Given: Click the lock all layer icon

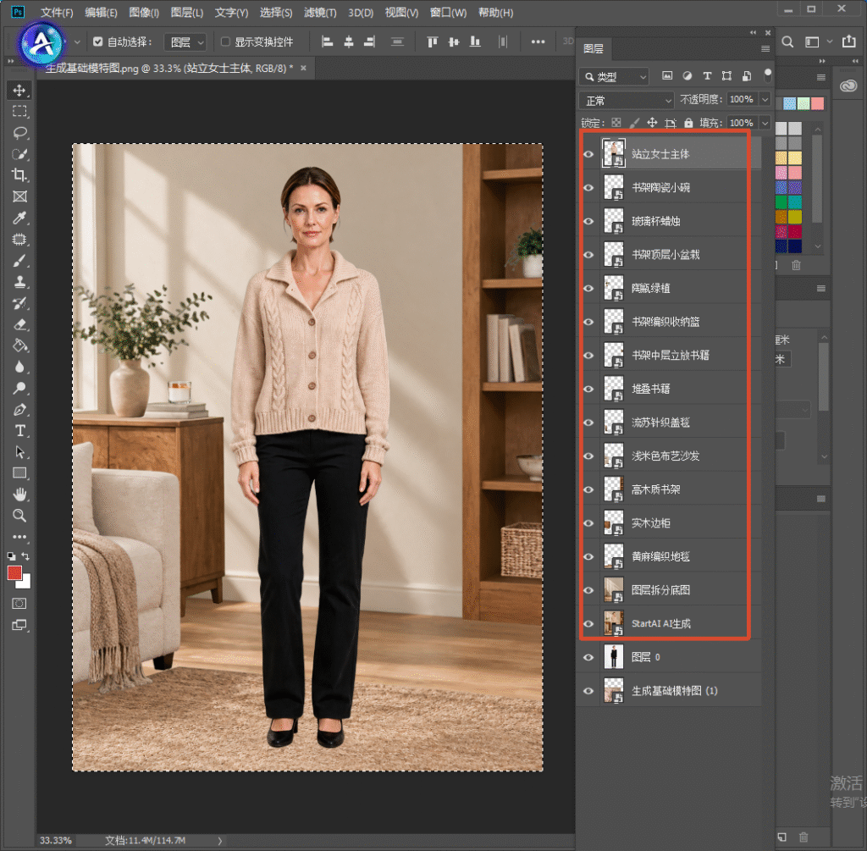Looking at the screenshot, I should tap(688, 123).
